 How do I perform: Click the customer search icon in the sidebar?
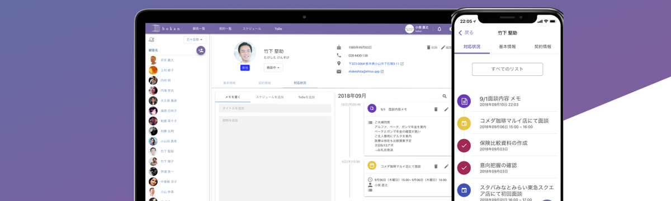click(151, 40)
